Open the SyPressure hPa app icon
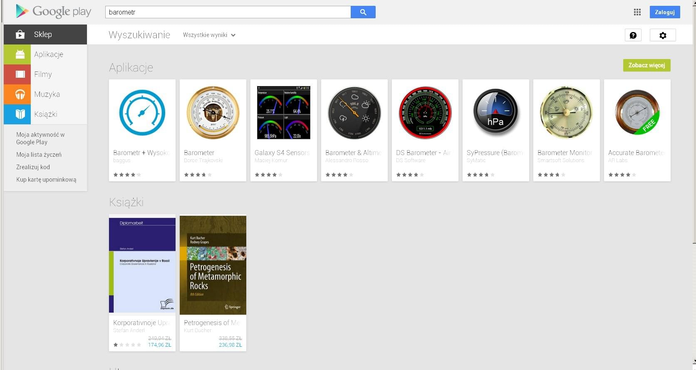 pyautogui.click(x=496, y=113)
